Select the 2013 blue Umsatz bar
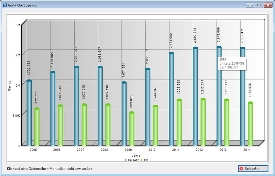This screenshot has width=275, height=176. click(219, 96)
